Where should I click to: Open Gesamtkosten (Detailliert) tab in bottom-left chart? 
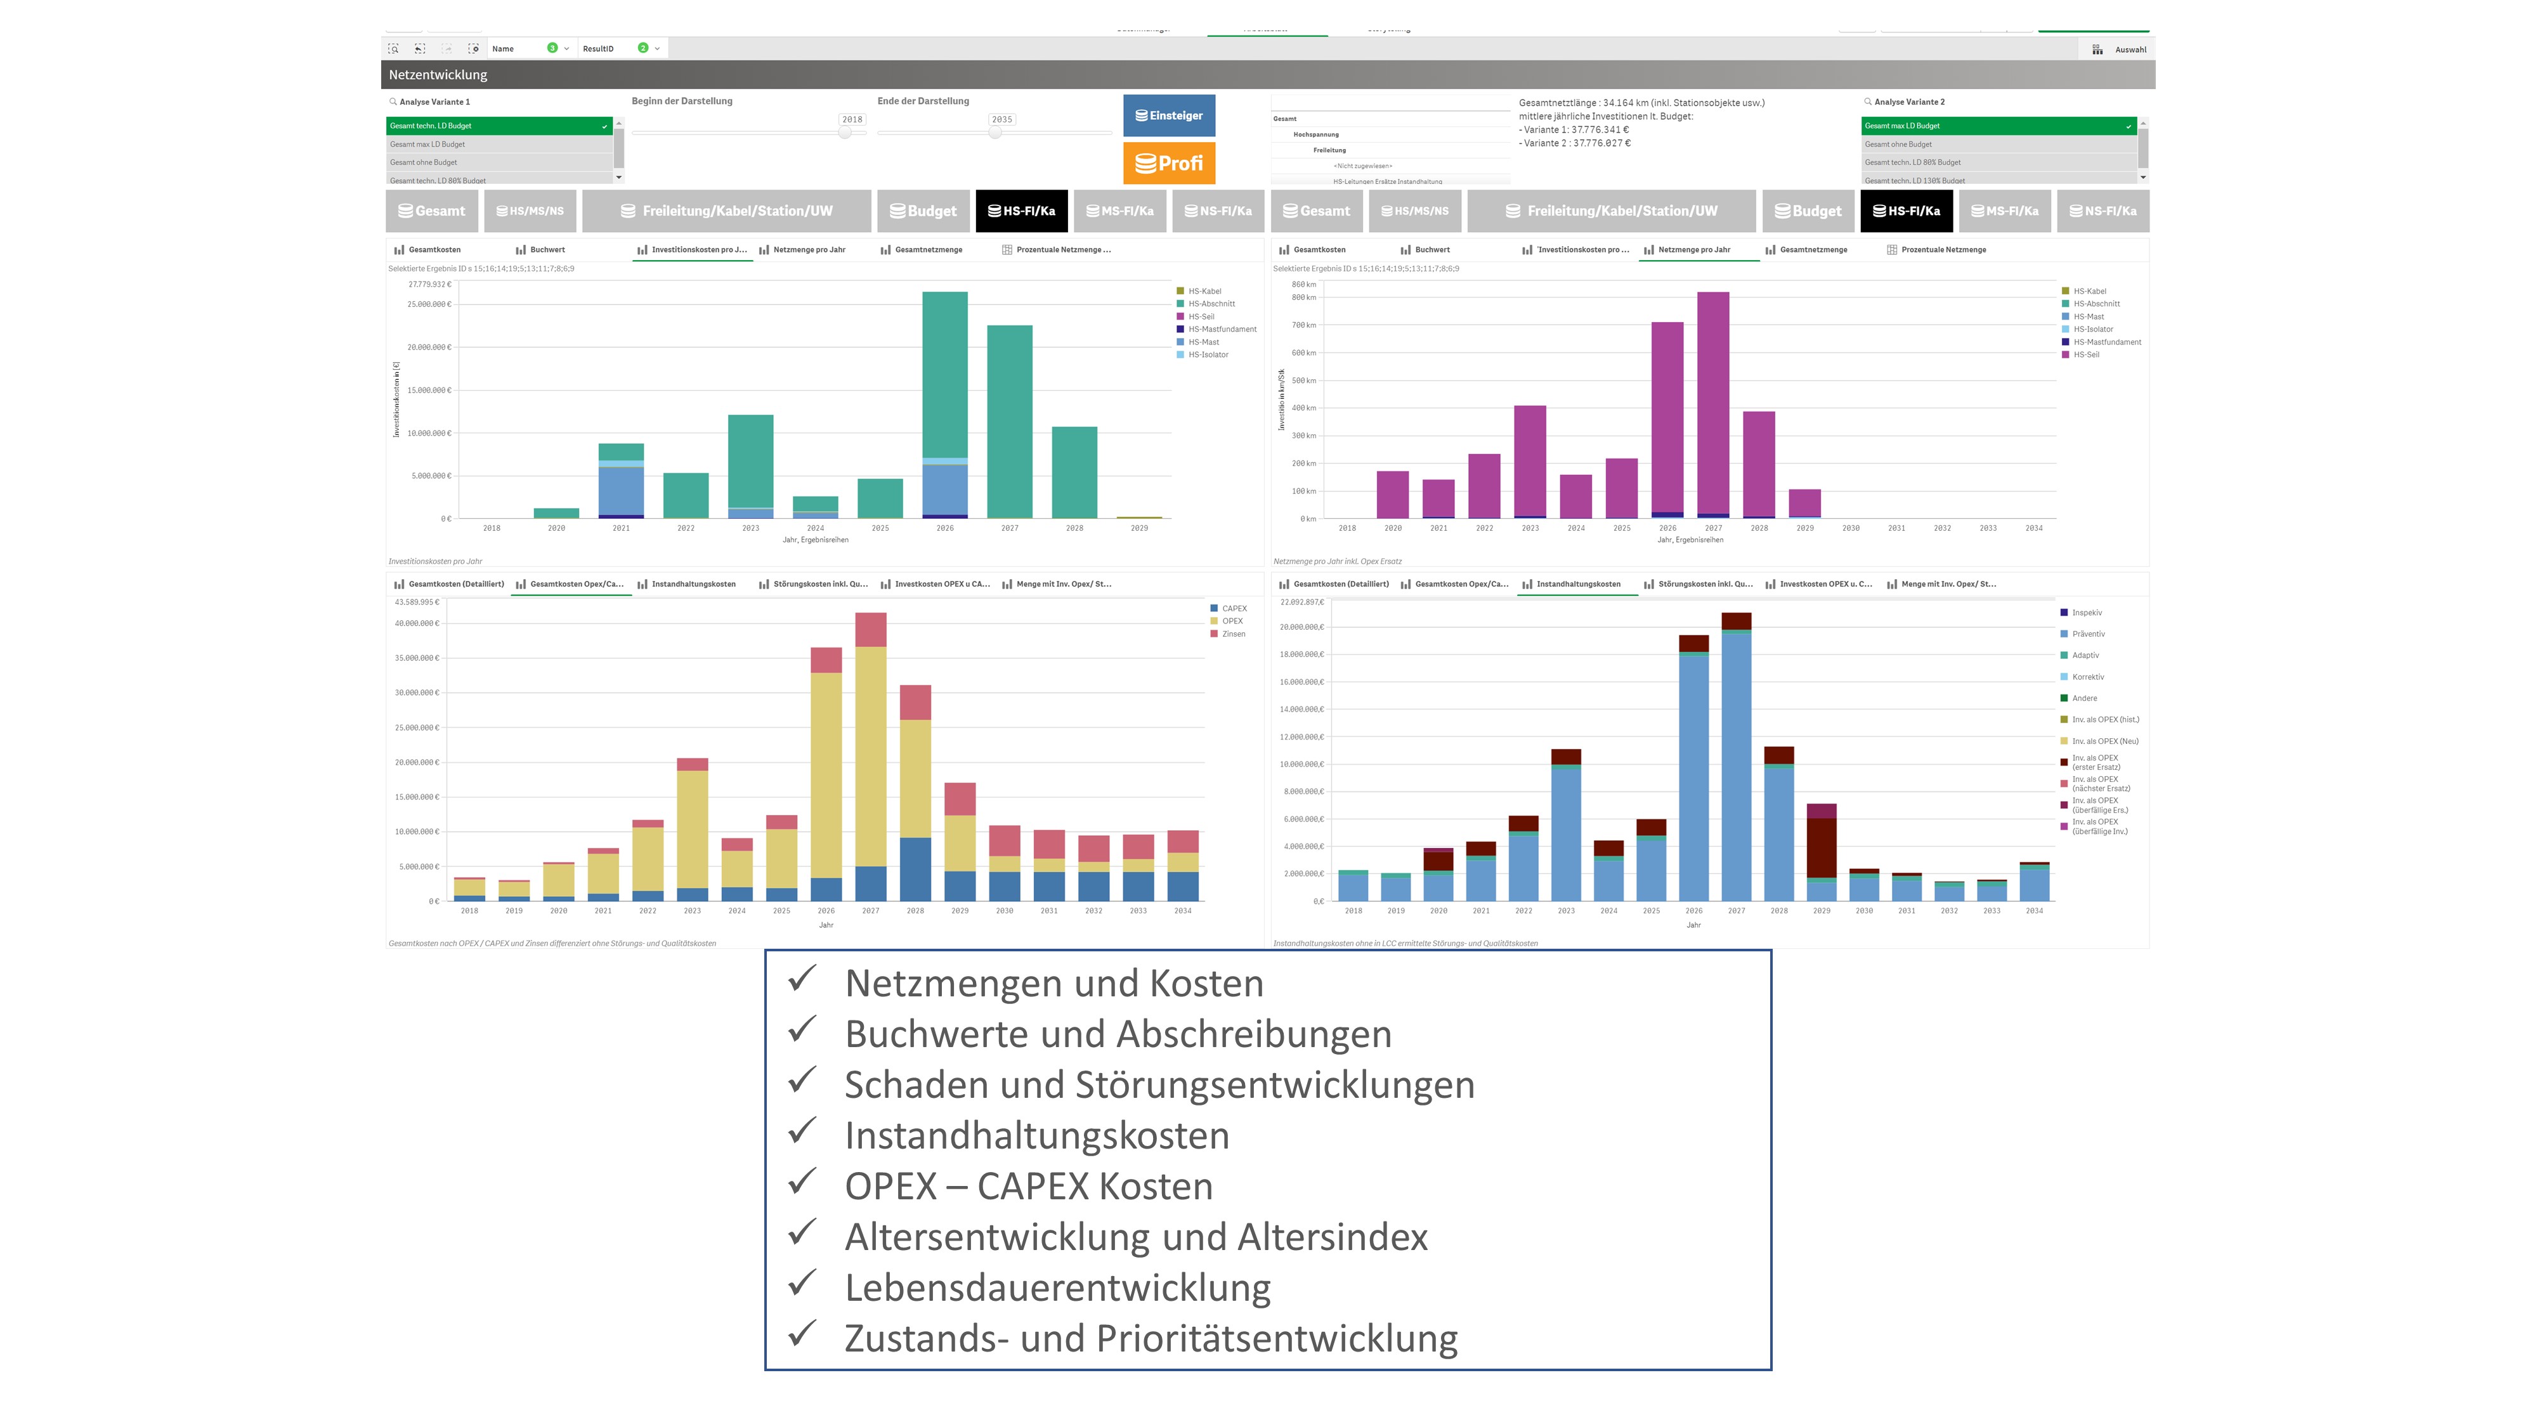point(448,584)
